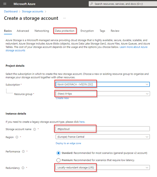Show info tooltip for Performance
Screen dimensions: 157x177
23,151
